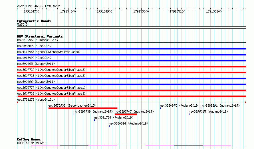
Task: Select the nsv600495 red variant bar
Action: tap(131, 67)
